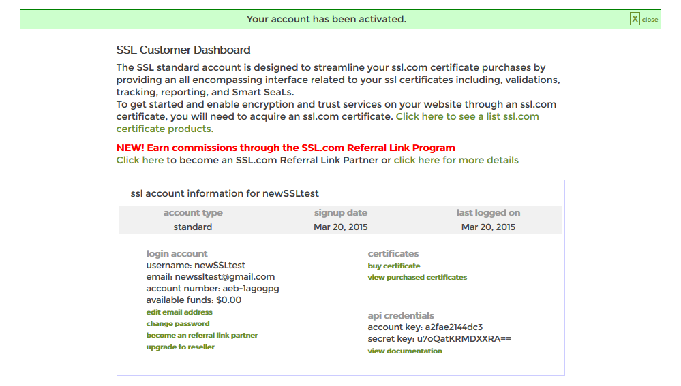Click the 'last logged on' column header
The width and height of the screenshot is (681, 386).
[x=488, y=213]
